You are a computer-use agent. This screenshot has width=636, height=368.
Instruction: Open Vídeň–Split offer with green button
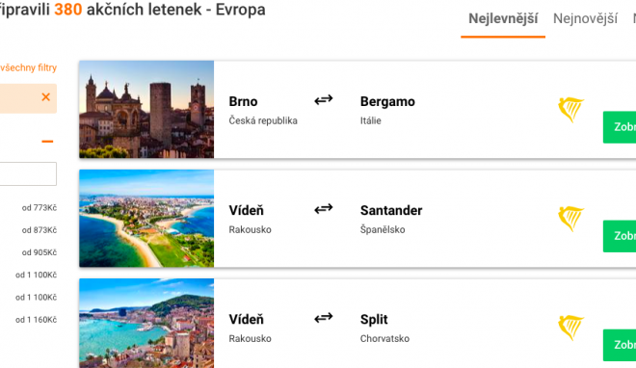(x=620, y=345)
